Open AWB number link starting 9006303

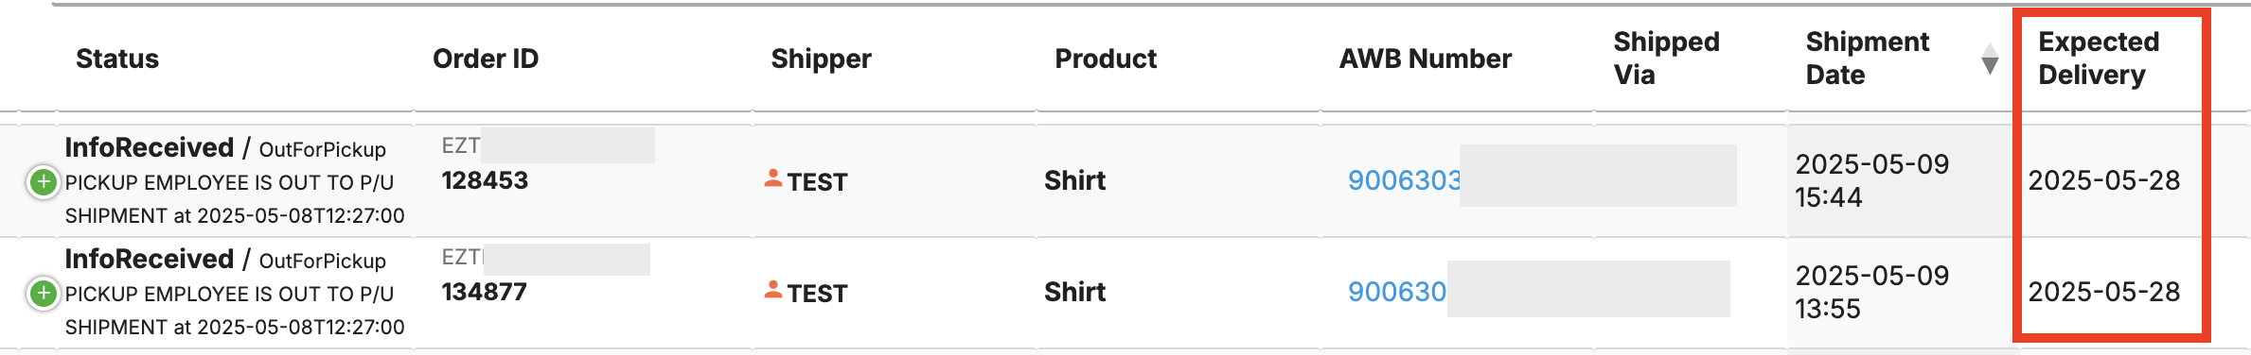[1404, 180]
